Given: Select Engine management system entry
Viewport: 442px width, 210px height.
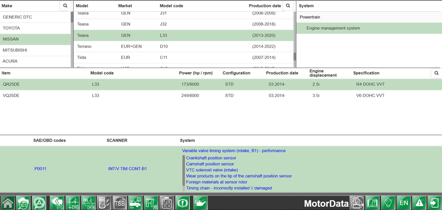Looking at the screenshot, I should point(369,28).
